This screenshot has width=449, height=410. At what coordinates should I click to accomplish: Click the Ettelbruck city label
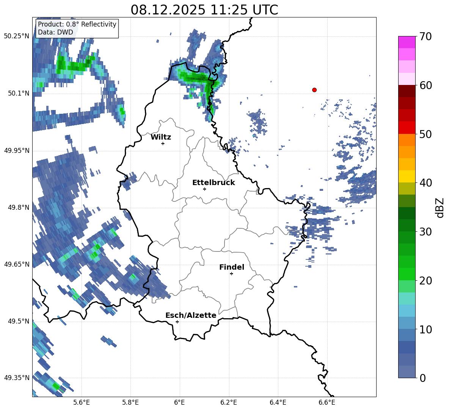(214, 183)
